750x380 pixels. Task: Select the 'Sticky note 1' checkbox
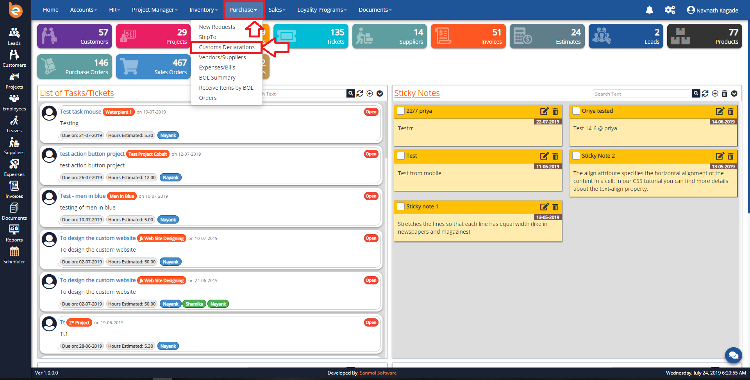400,206
